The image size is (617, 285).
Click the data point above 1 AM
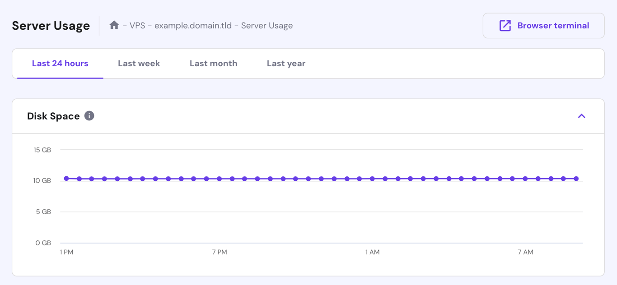(372, 179)
